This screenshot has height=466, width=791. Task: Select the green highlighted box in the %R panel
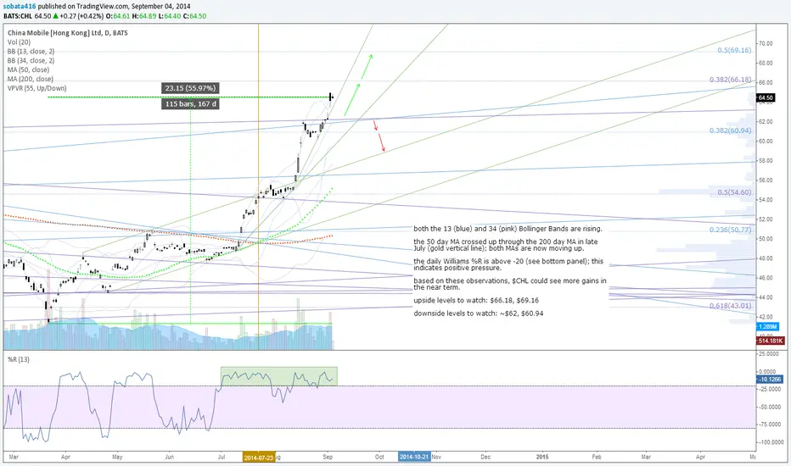[x=279, y=376]
